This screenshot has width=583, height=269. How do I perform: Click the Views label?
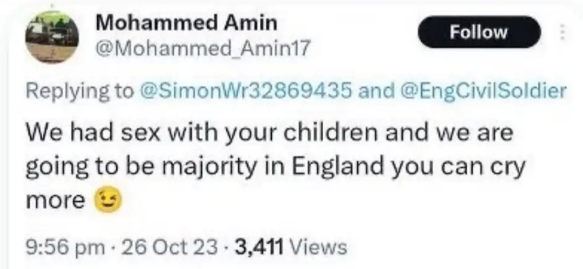point(318,247)
